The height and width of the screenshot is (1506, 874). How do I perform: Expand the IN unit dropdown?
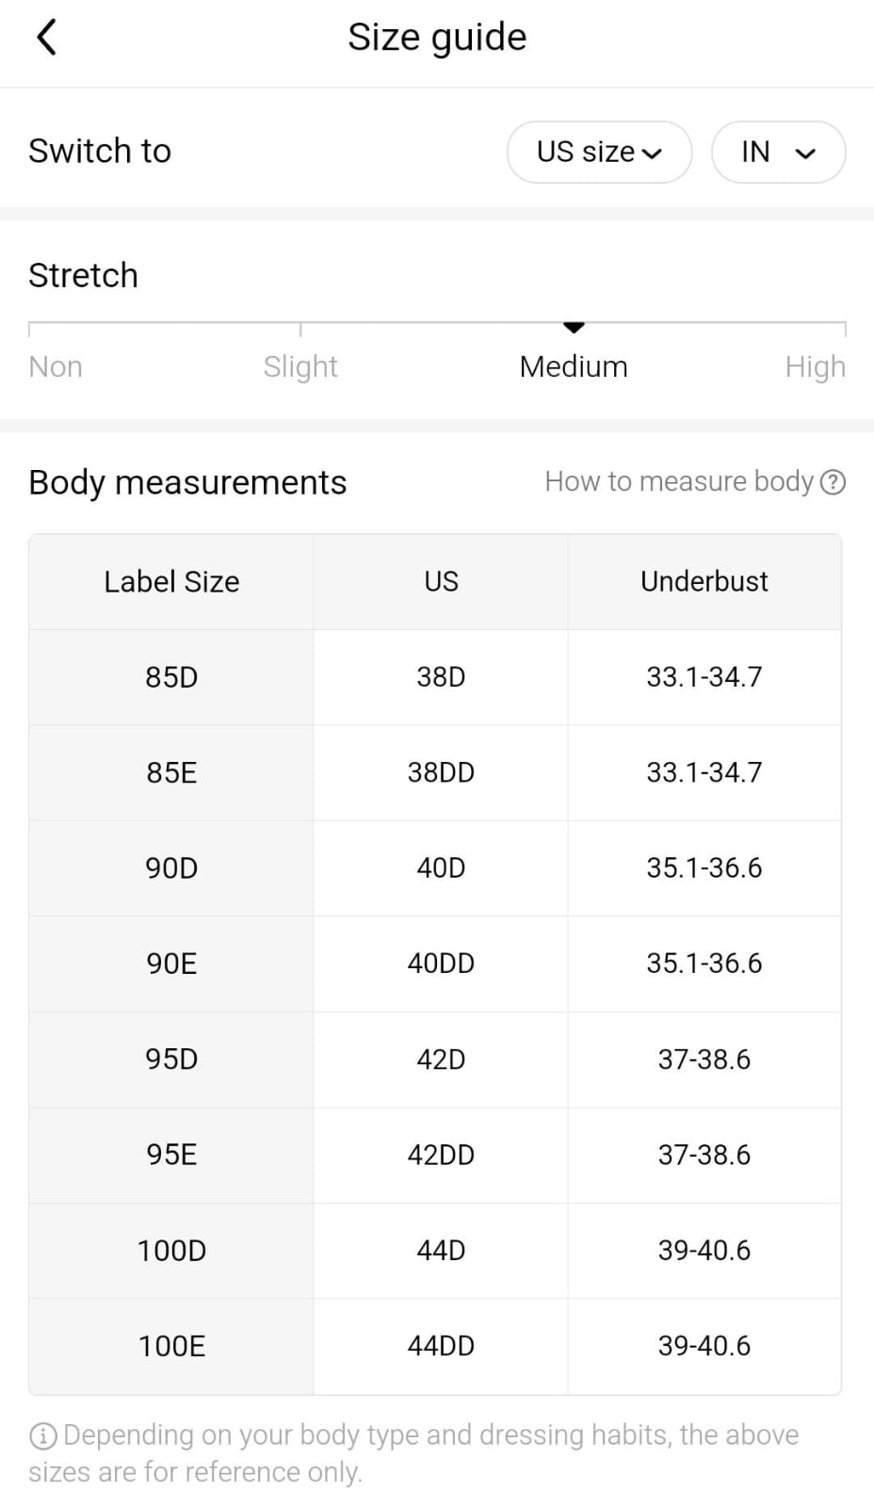[x=778, y=152]
